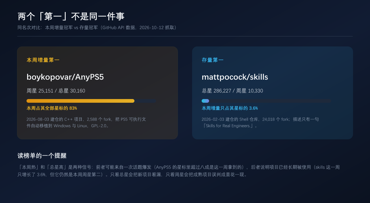Select the 存量第一 card label

pos(212,60)
